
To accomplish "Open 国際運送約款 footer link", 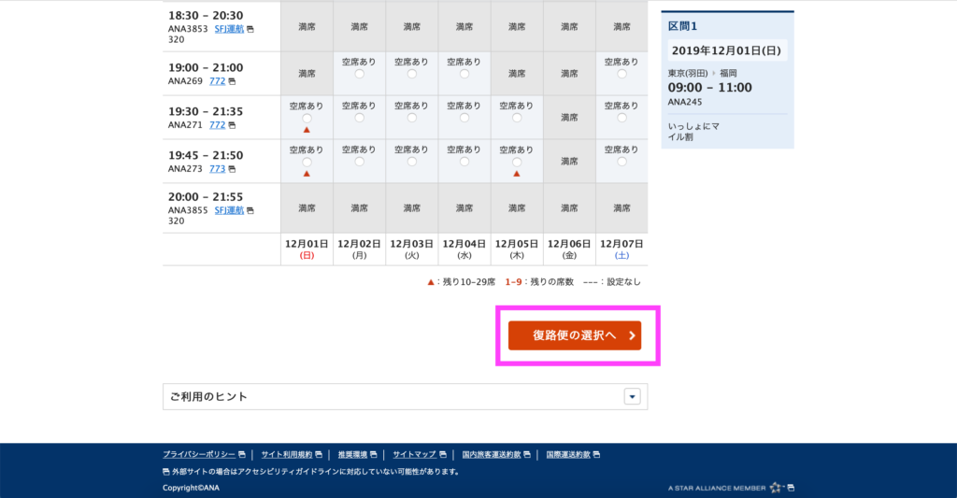I will tap(568, 455).
